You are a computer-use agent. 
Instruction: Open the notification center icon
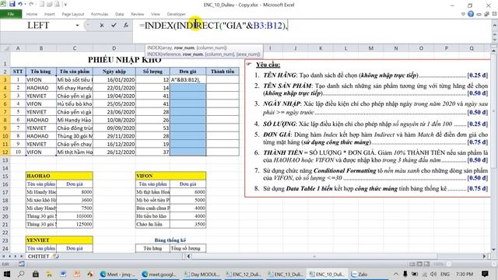tap(485, 274)
